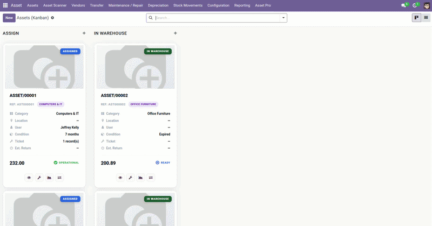Click Assigned badge on ASSET/00001

pyautogui.click(x=70, y=51)
